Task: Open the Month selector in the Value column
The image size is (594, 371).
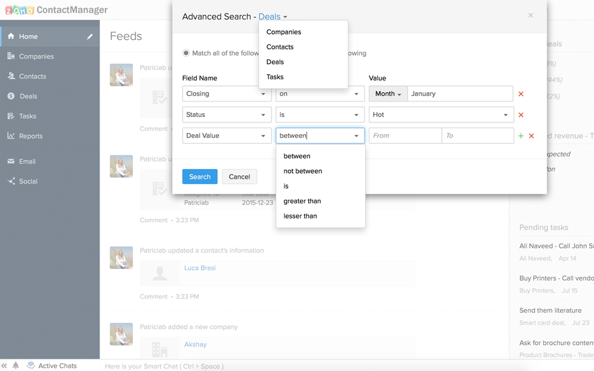Action: pyautogui.click(x=388, y=93)
